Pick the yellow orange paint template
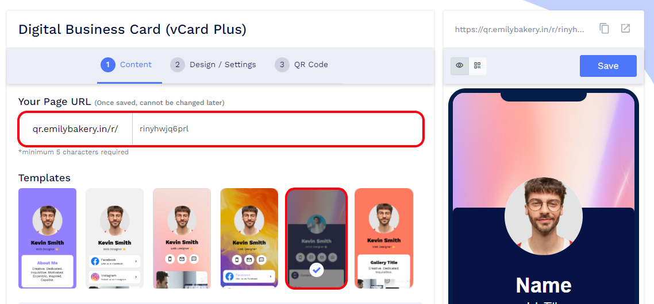654x304 pixels. (x=249, y=238)
